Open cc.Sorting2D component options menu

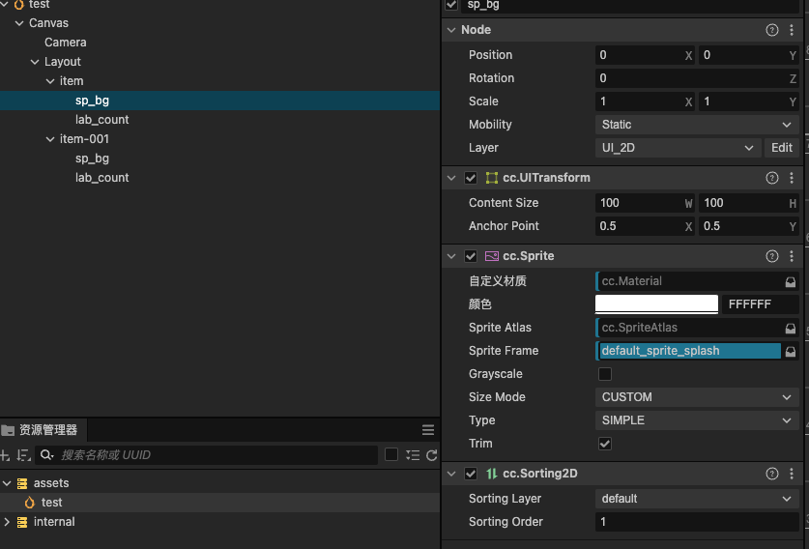[x=792, y=474]
